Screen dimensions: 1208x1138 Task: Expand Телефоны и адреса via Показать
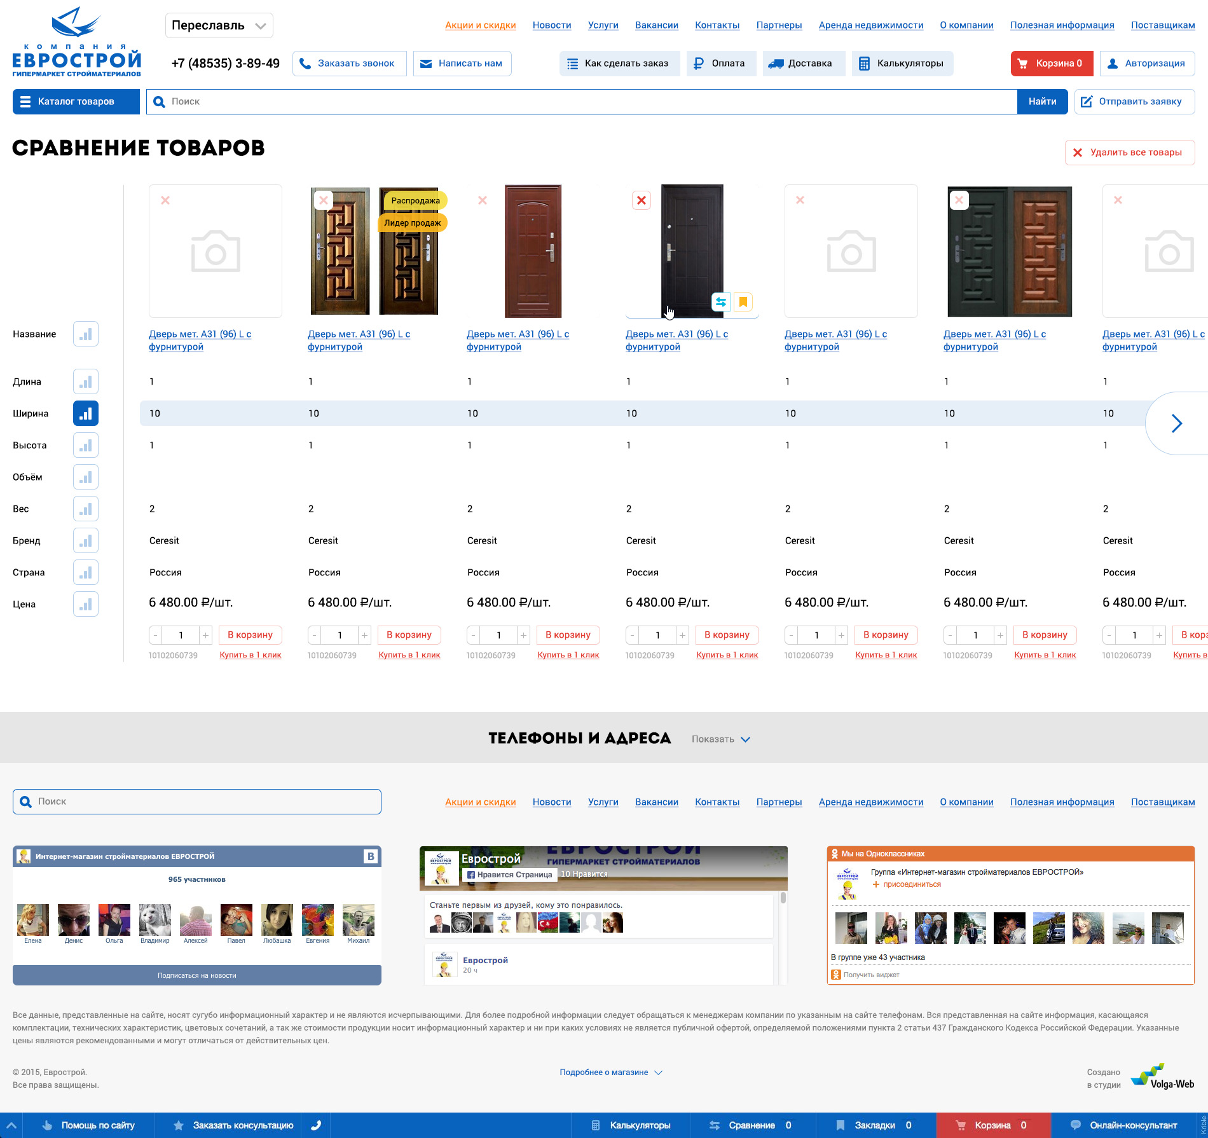coord(721,739)
